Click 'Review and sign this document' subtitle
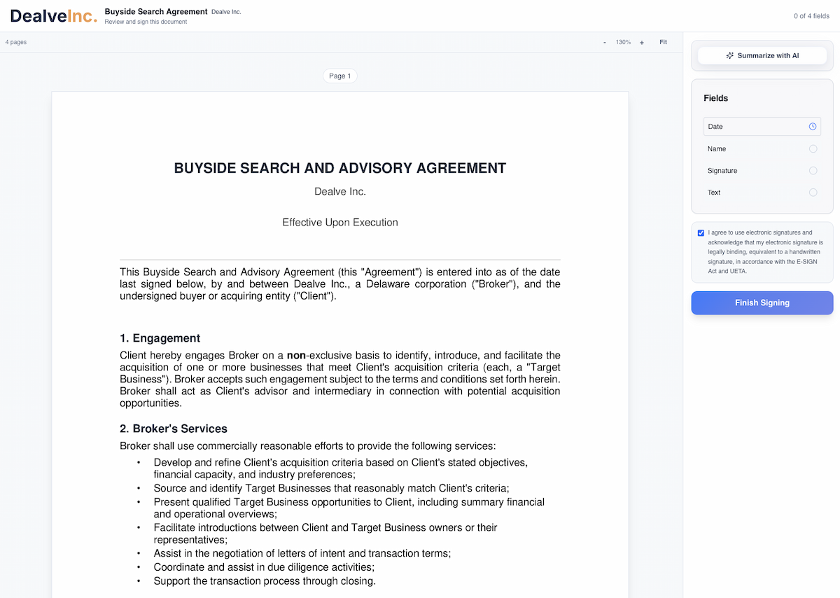 tap(146, 22)
